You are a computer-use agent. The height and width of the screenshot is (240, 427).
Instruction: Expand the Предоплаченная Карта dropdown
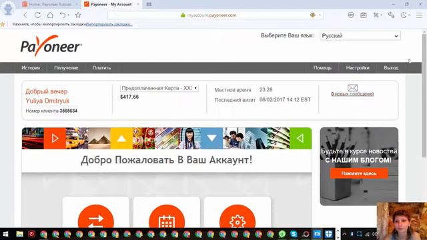click(x=159, y=88)
